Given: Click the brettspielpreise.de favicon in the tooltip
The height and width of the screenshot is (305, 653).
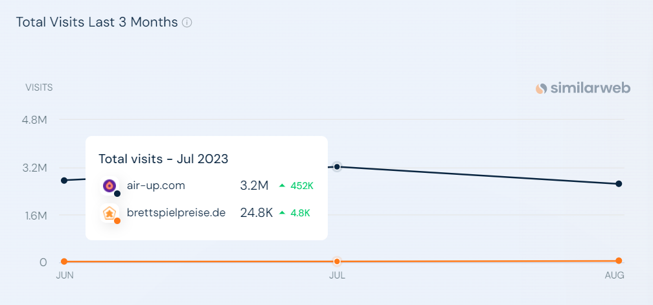Looking at the screenshot, I should coord(109,212).
